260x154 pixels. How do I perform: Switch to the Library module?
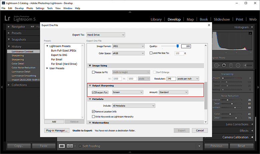[156, 19]
